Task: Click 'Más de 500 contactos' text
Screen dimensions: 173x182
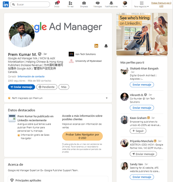Action: (39, 81)
